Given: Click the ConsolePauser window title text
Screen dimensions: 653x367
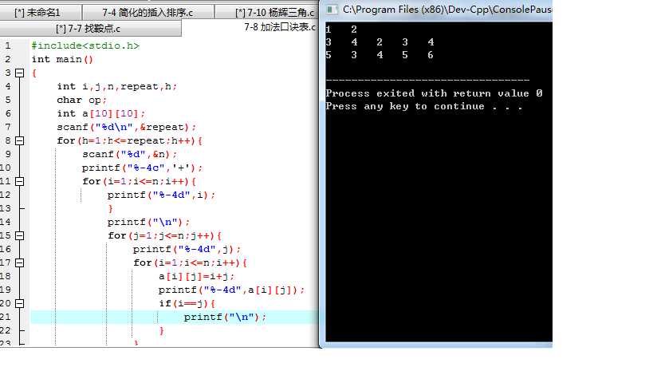Looking at the screenshot, I should pos(446,9).
